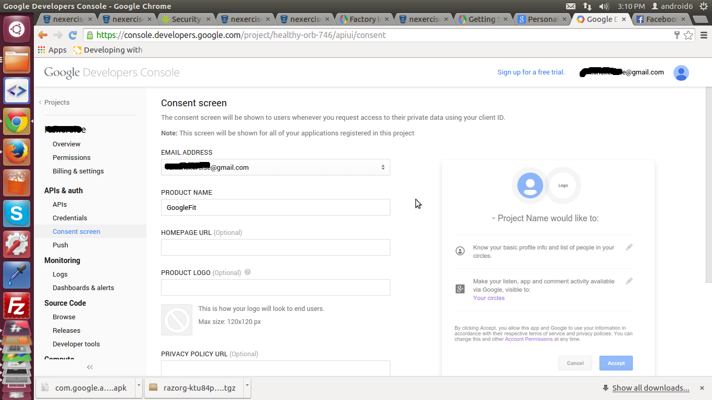Click the saved-password key icon in address bar
This screenshot has width=712, height=400.
tap(677, 35)
